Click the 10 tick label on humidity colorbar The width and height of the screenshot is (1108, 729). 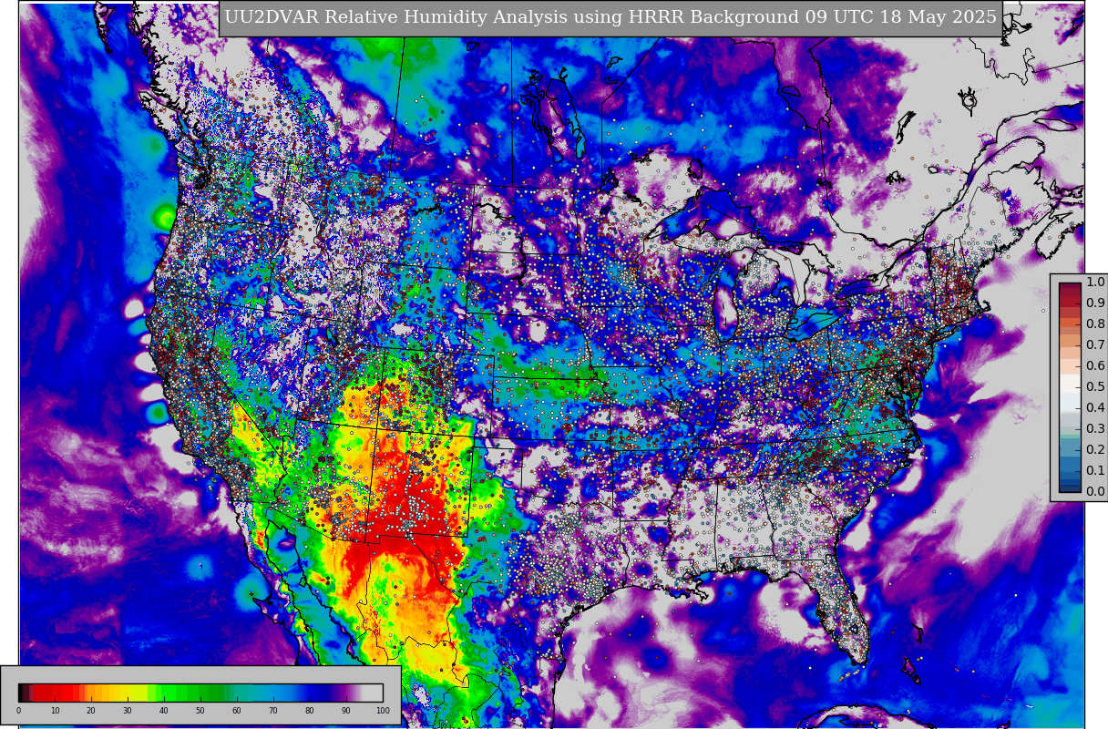55,711
